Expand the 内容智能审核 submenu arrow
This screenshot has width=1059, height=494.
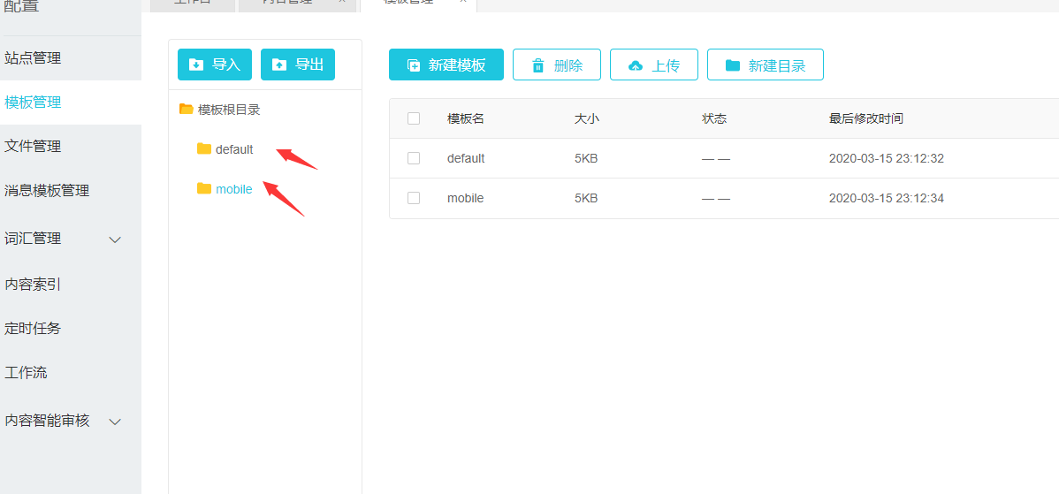[x=115, y=422]
